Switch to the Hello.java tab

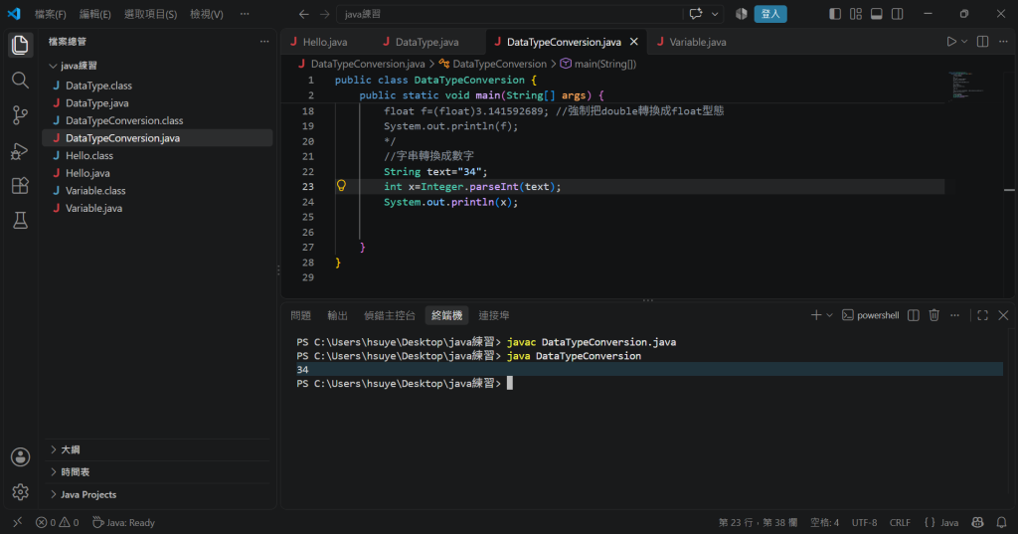point(325,42)
